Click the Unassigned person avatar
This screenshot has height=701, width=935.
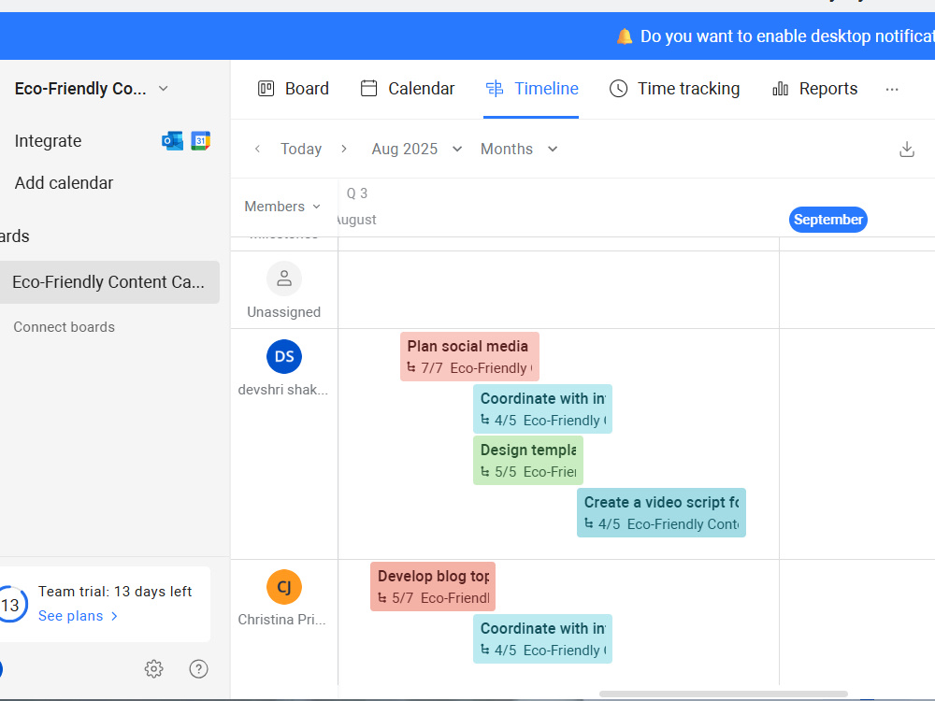coord(284,279)
